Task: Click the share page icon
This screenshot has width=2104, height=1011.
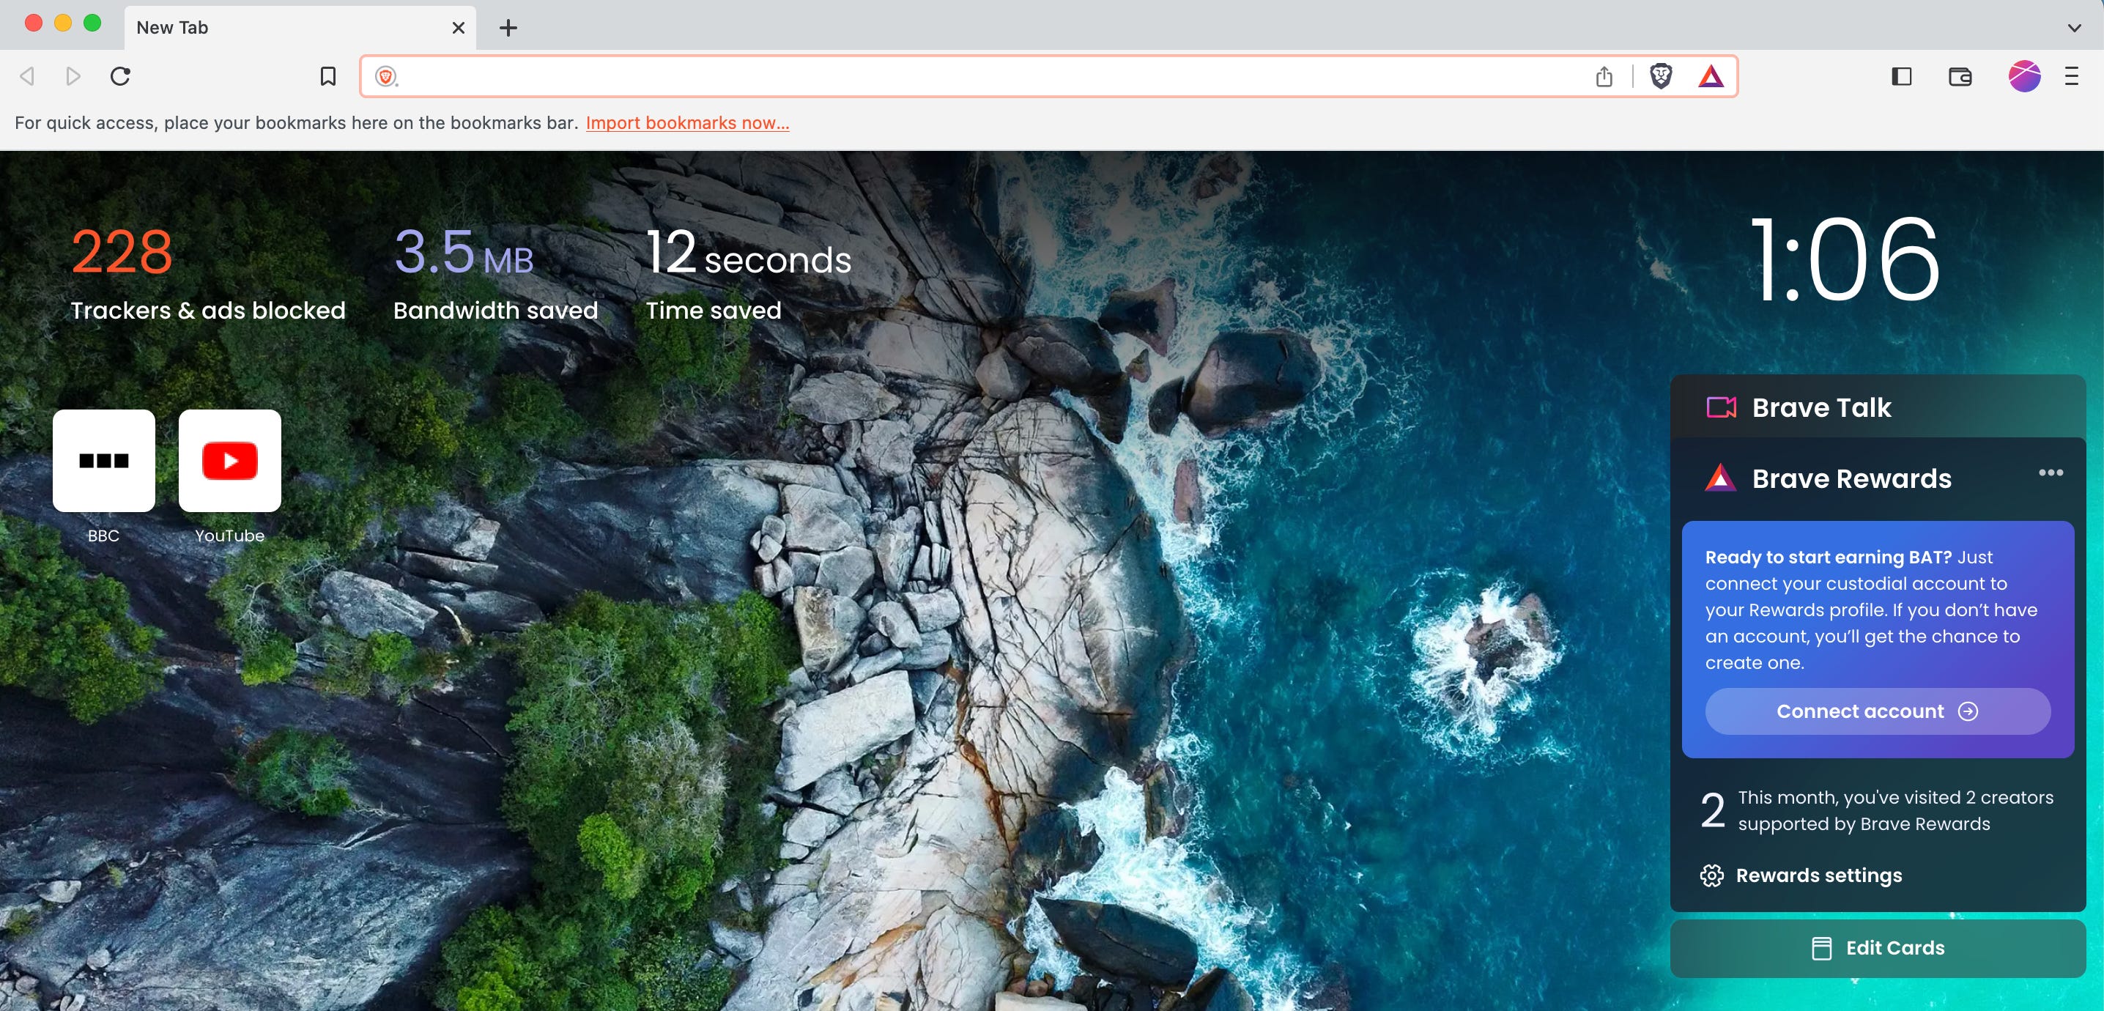Action: [1604, 76]
